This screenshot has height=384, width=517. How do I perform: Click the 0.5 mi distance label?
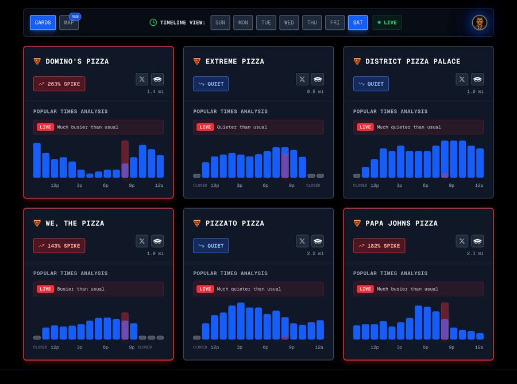click(x=315, y=92)
